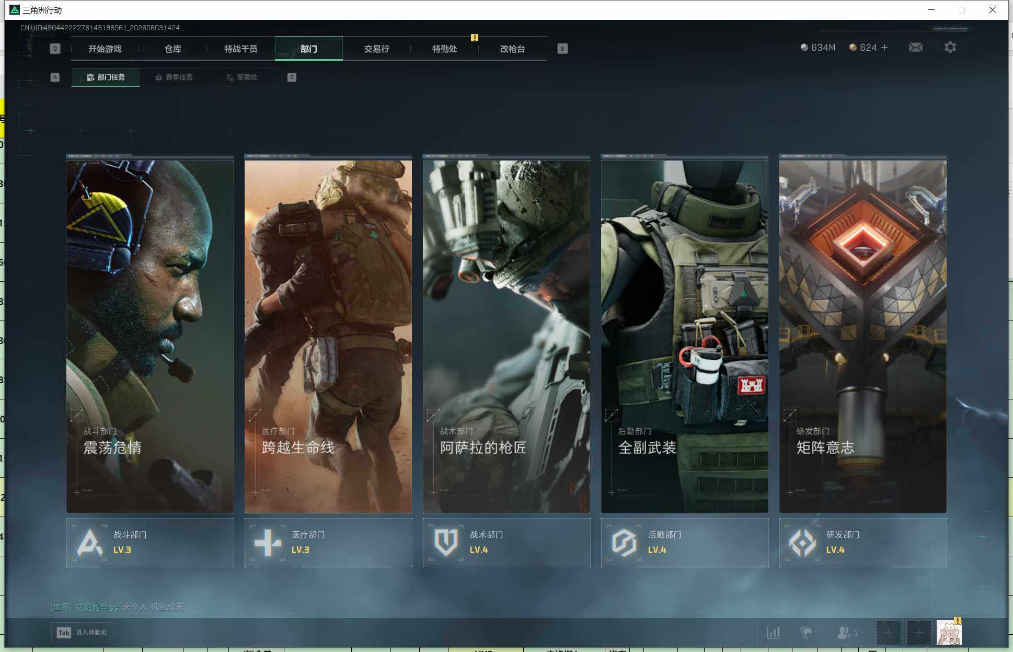Open the 军需处 sub-tab

coord(242,77)
